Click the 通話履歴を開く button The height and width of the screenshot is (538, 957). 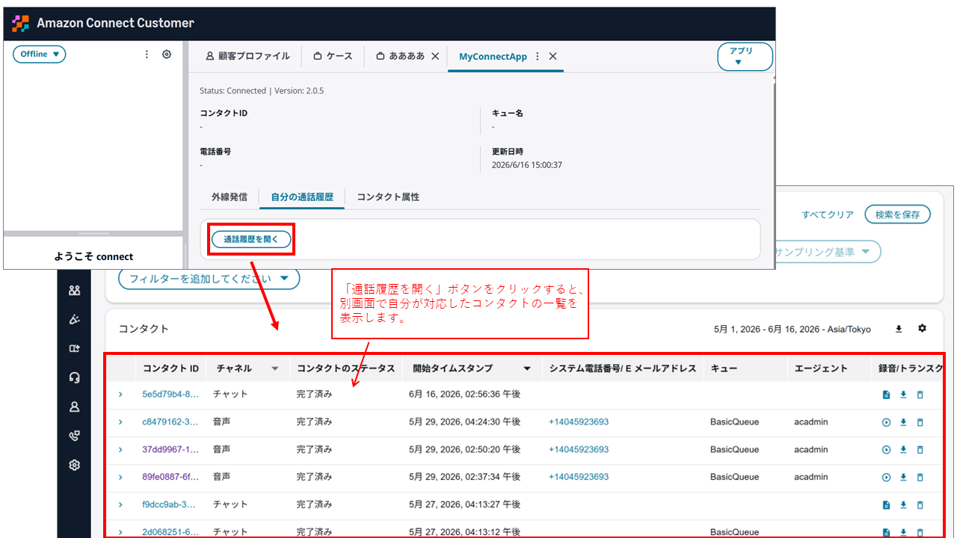tap(250, 239)
